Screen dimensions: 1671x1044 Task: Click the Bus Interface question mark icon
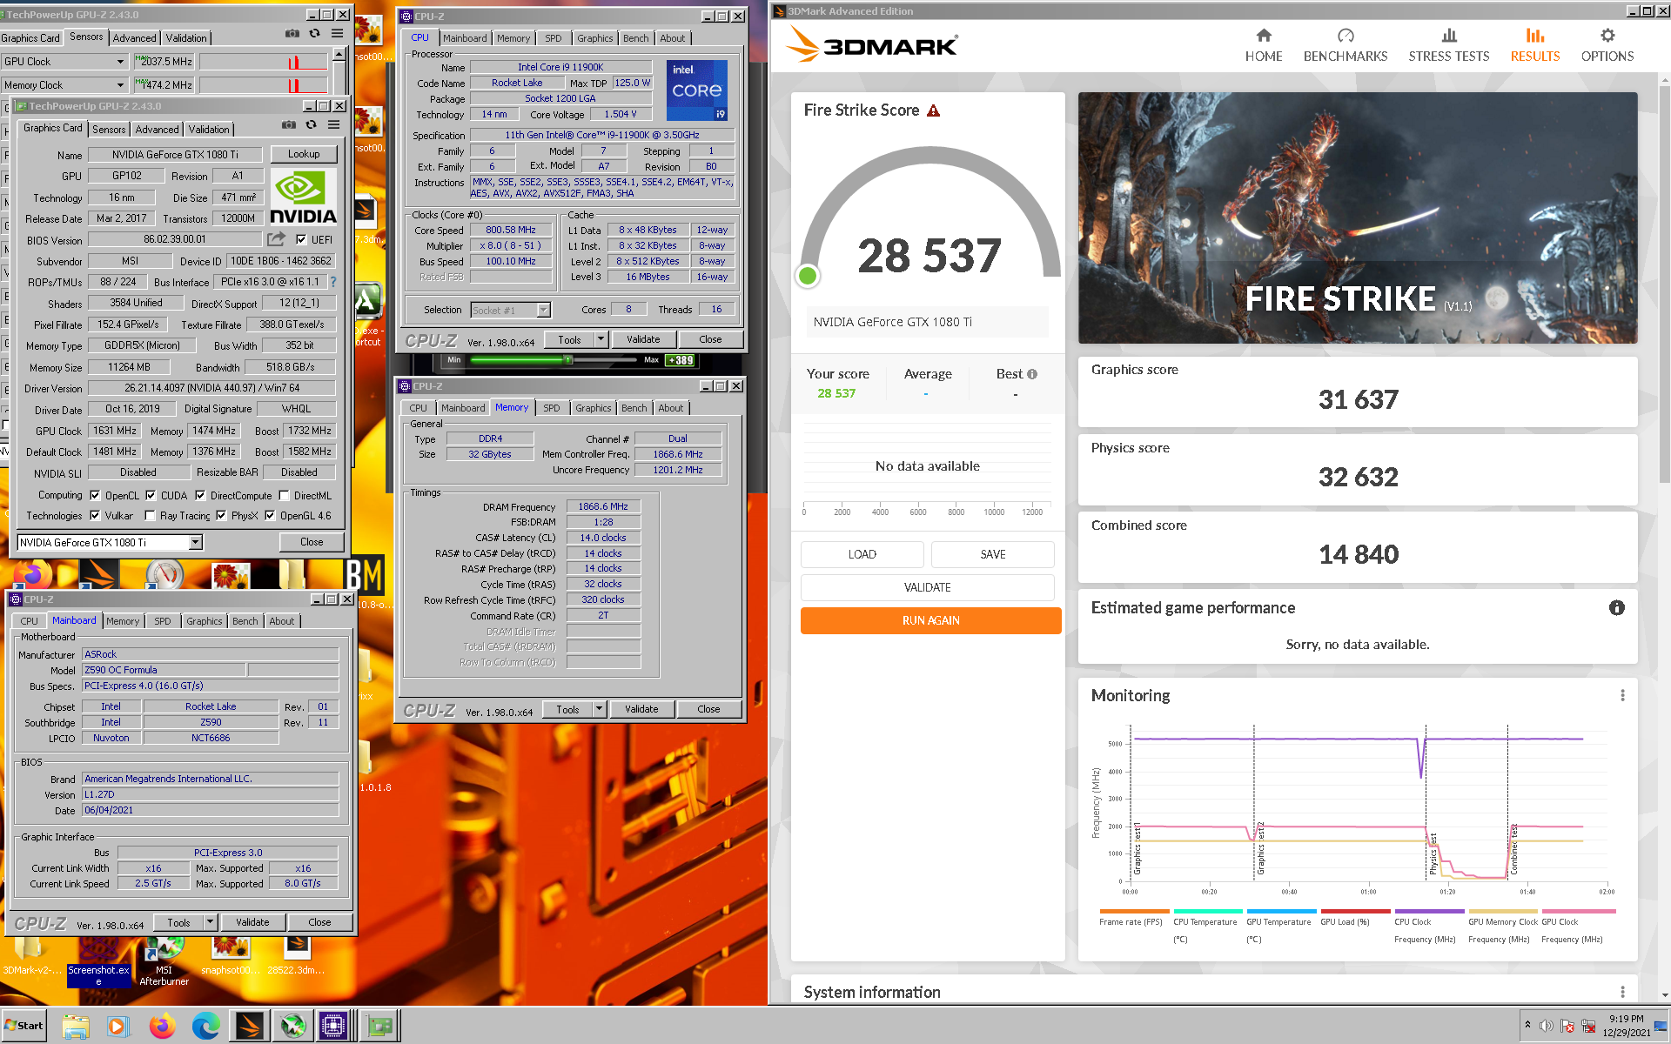point(332,282)
